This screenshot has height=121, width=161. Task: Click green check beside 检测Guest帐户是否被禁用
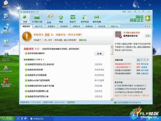pos(26,80)
